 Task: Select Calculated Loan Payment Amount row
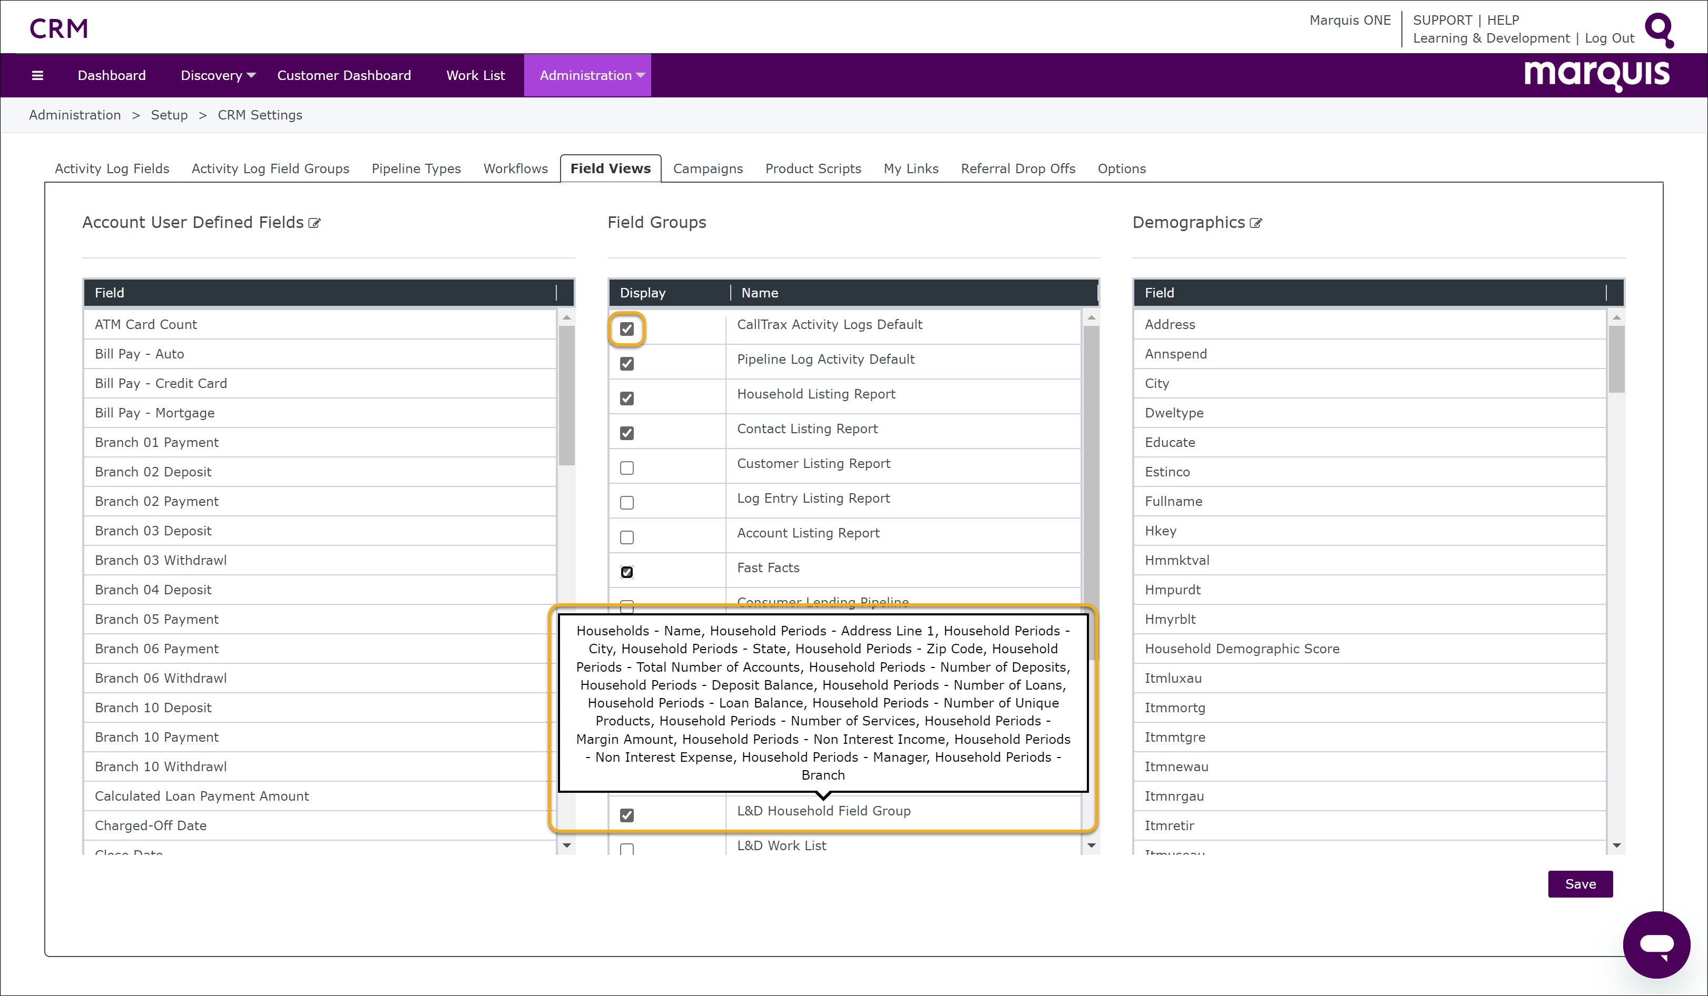coord(320,796)
